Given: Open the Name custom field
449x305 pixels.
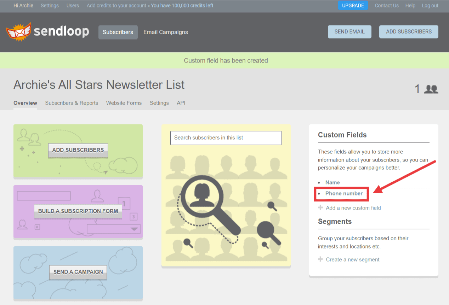Looking at the screenshot, I should pos(333,182).
